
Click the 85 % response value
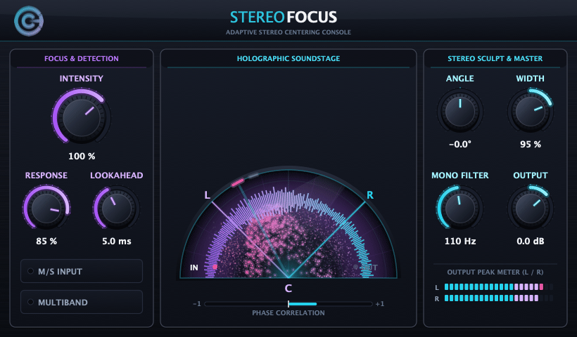46,242
